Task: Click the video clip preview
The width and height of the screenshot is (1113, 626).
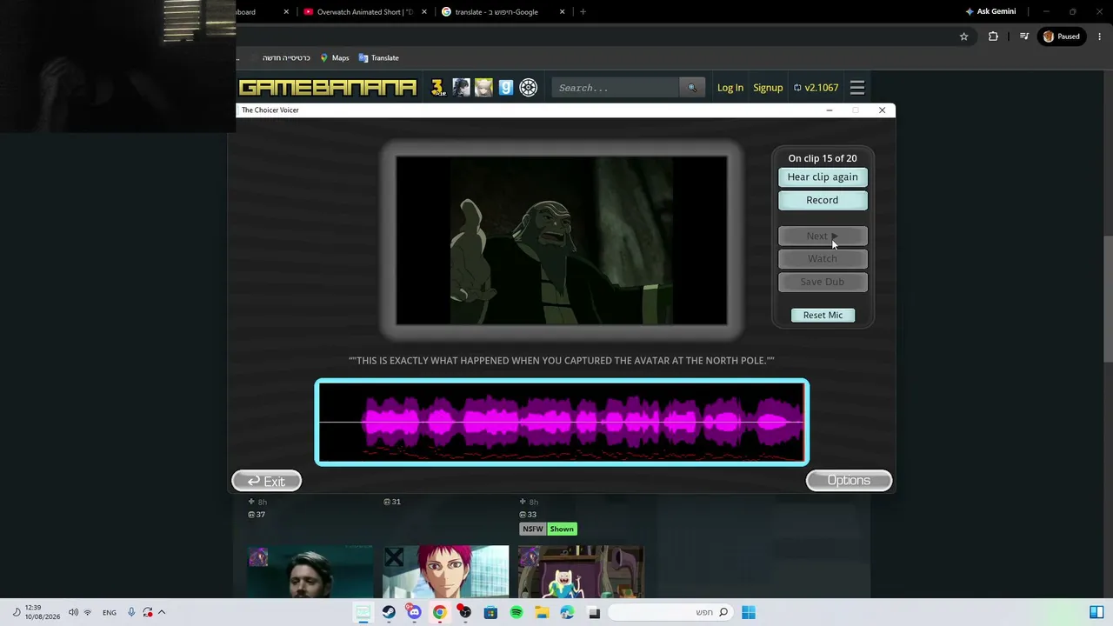Action: tap(562, 240)
